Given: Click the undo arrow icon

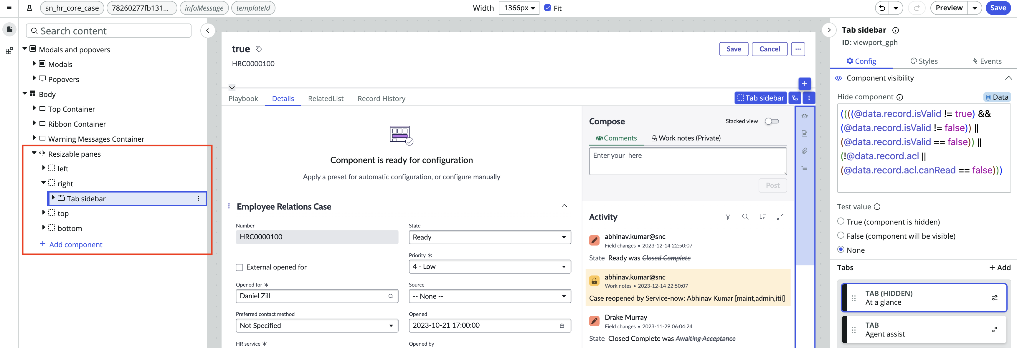Looking at the screenshot, I should coord(882,8).
